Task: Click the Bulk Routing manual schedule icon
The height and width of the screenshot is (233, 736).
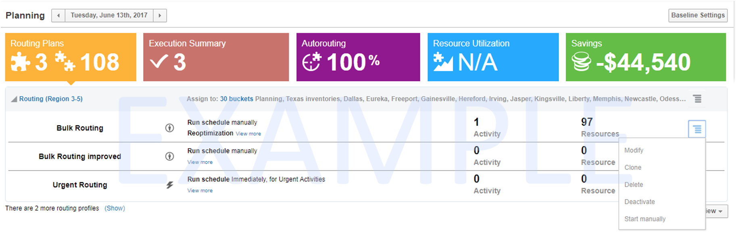Action: [170, 128]
